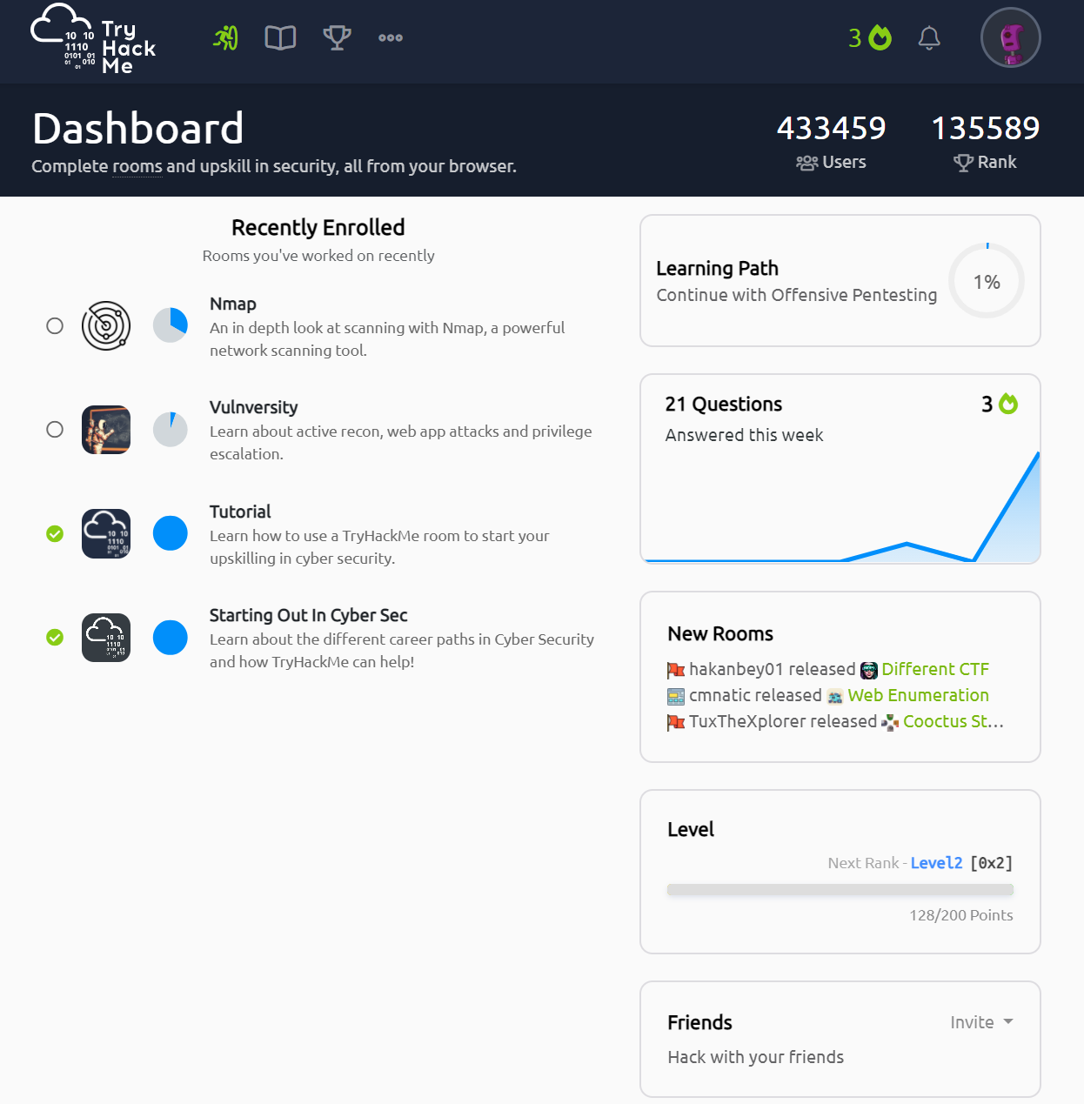1084x1104 pixels.
Task: Click 'Hack with your friends' text
Action: coord(756,1057)
